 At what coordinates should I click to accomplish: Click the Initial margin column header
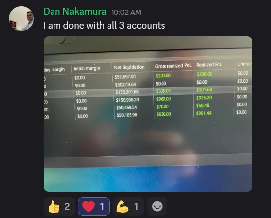coord(87,68)
